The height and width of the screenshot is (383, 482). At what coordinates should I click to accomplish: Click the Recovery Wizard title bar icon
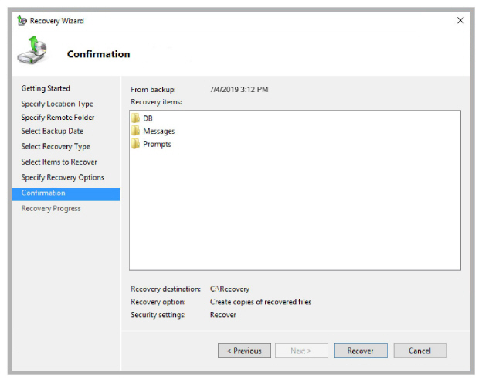22,21
